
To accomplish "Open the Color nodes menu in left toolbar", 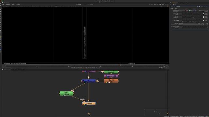I will [1, 12].
